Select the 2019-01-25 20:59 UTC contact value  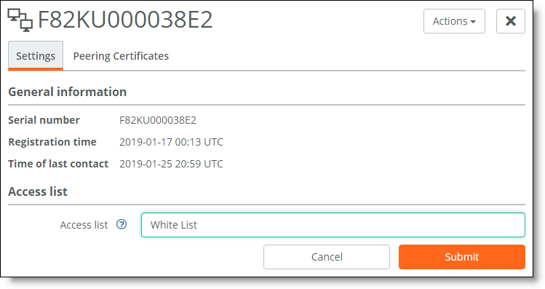pyautogui.click(x=171, y=164)
